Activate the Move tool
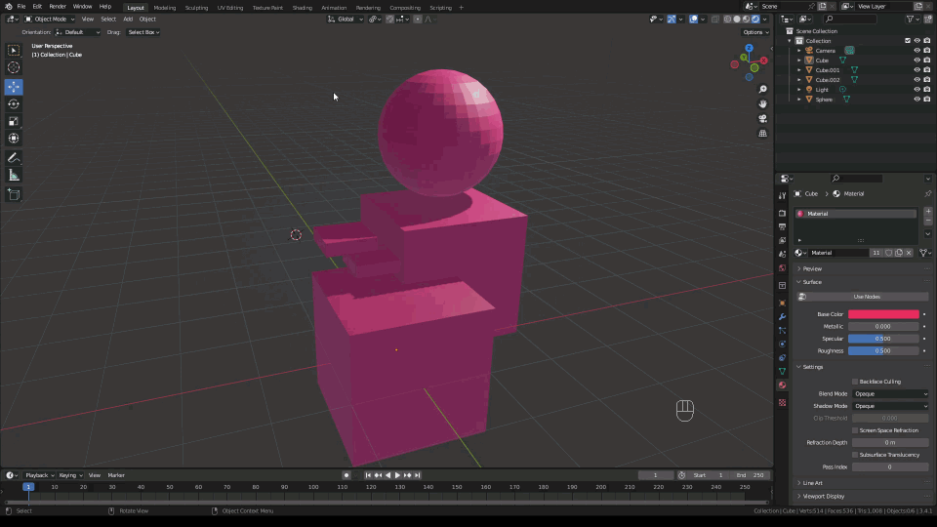This screenshot has width=937, height=527. [x=14, y=87]
